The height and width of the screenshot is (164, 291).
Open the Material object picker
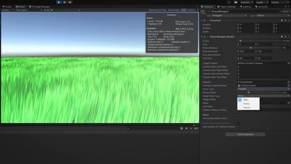(x=289, y=82)
